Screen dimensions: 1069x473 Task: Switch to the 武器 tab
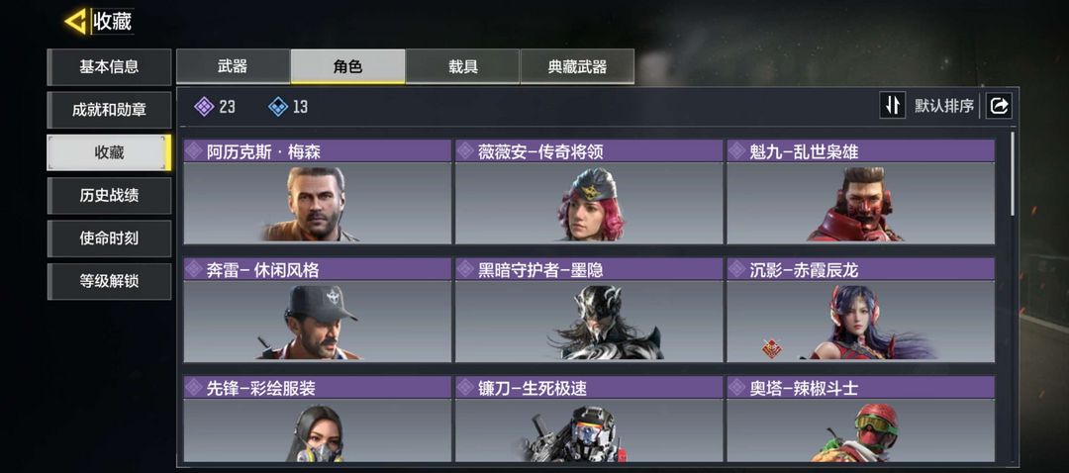point(234,66)
